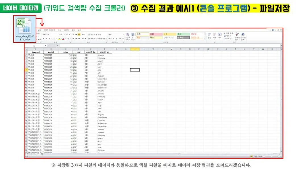Image resolution: width=303 pixels, height=170 pixels.
Task: Open the Find and Select binoculars icon
Action: [x=243, y=34]
